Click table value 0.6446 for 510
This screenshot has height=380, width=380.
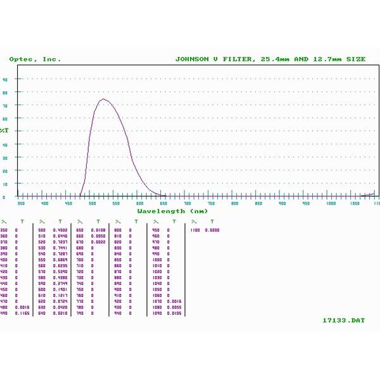pyautogui.click(x=60, y=236)
